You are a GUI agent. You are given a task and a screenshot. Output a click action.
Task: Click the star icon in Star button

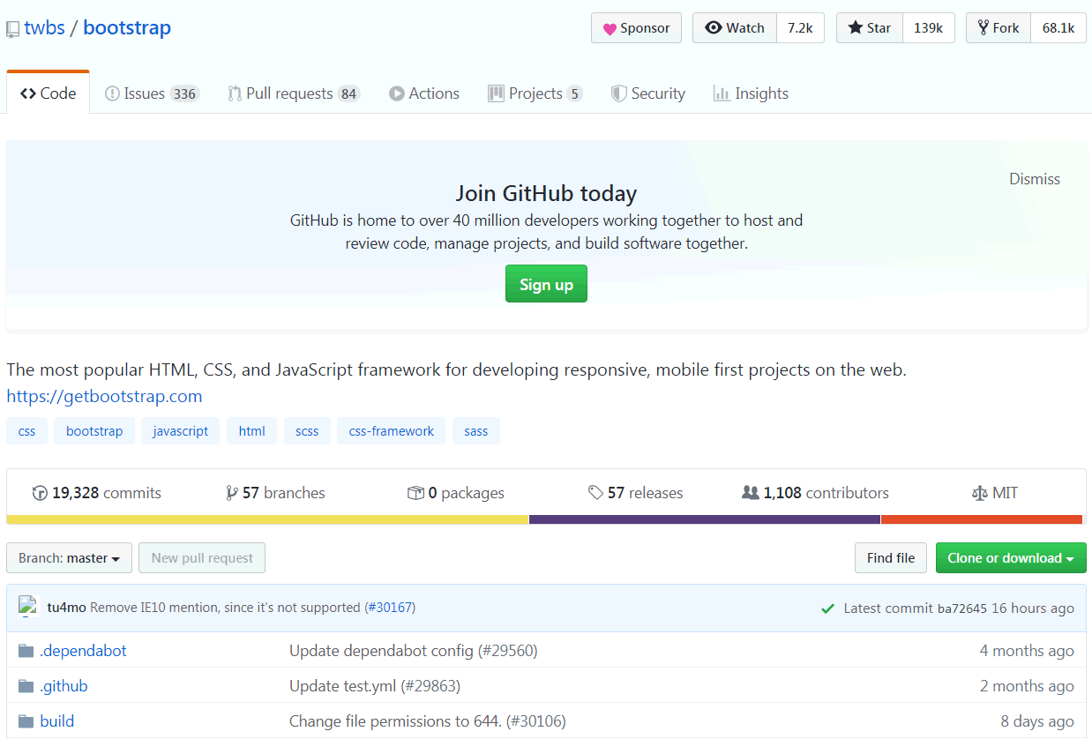click(856, 28)
